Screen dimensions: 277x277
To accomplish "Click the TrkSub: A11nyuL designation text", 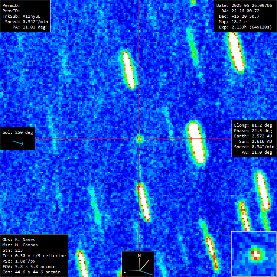I will [21, 16].
